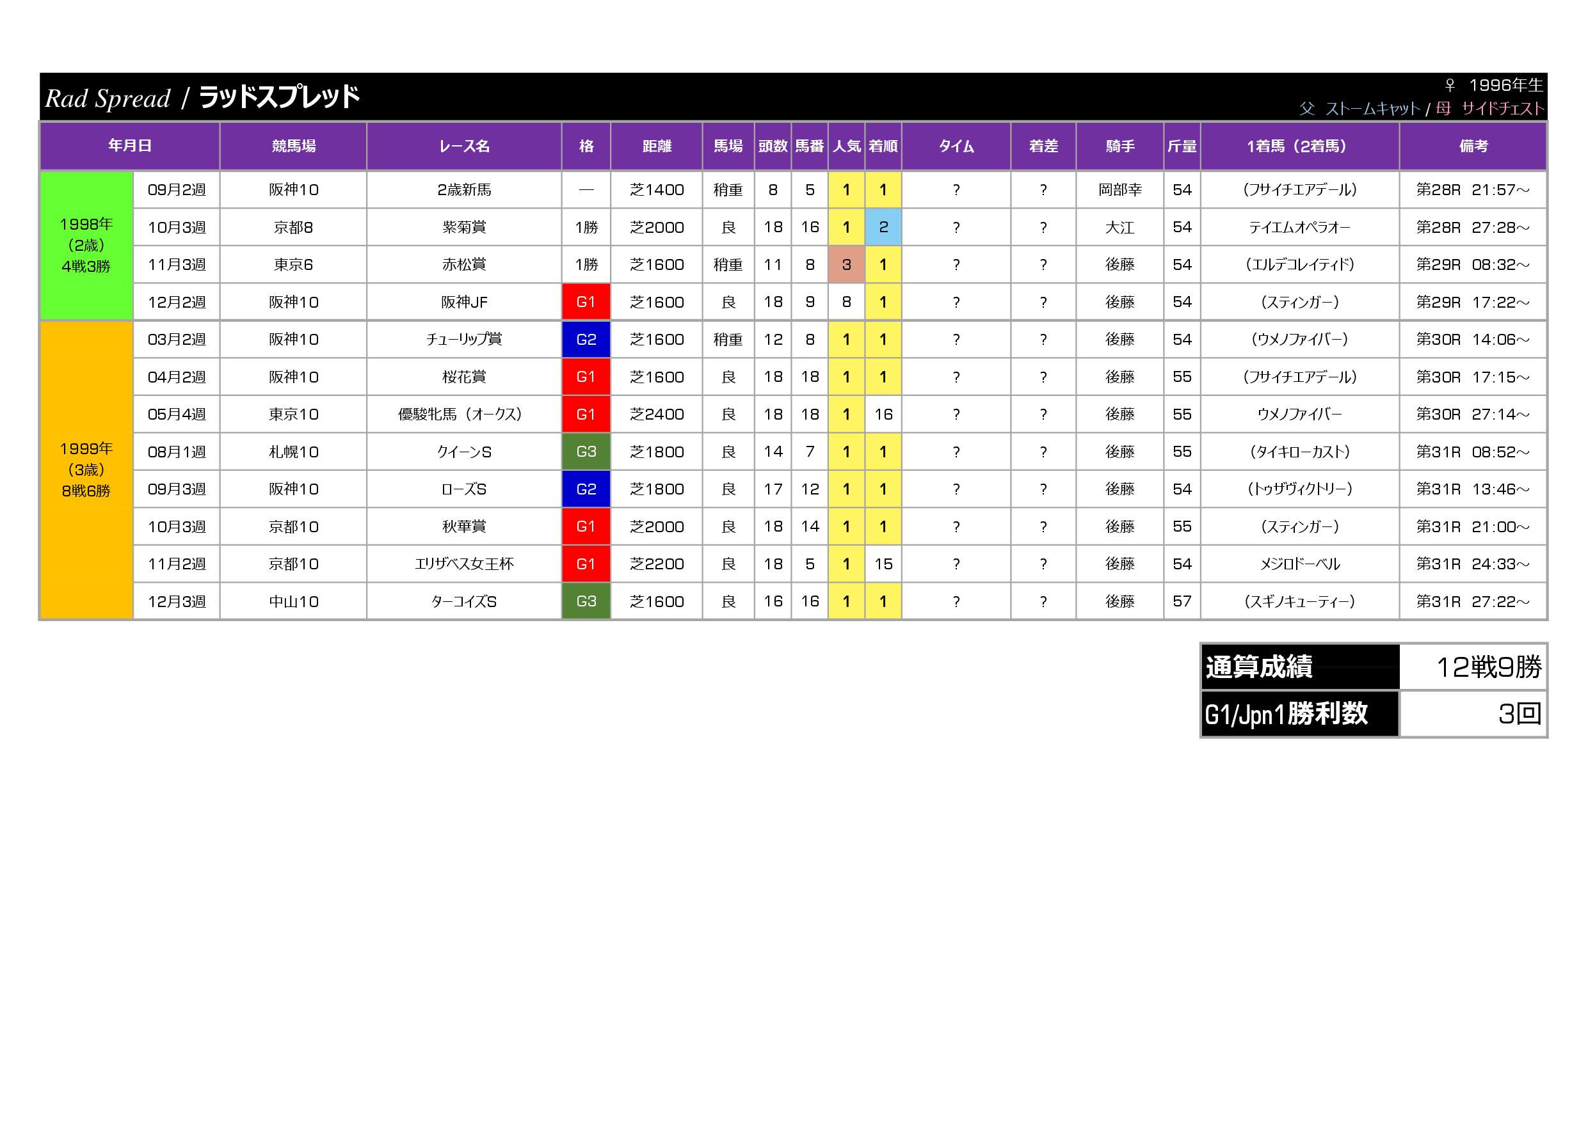
Task: Click (トゥザヴィクトリー) runner-up cell
Action: point(1300,489)
